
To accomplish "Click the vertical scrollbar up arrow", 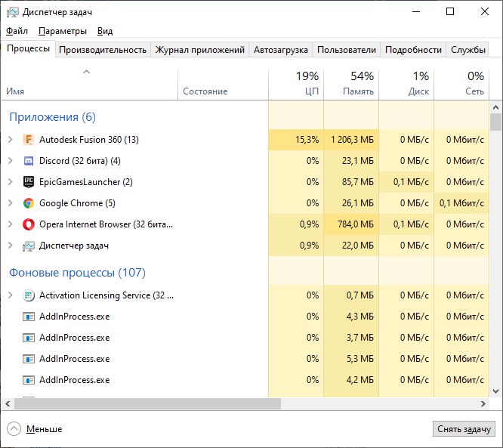I will (495, 107).
